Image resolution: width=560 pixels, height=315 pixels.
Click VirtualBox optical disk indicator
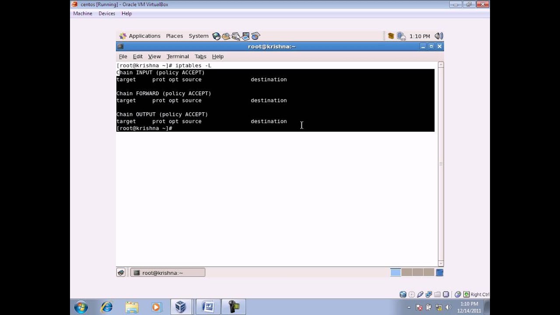click(411, 294)
